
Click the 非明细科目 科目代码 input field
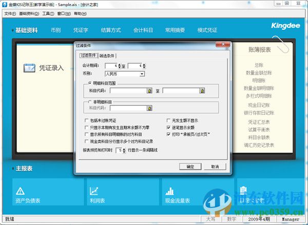pyautogui.click(x=128, y=108)
